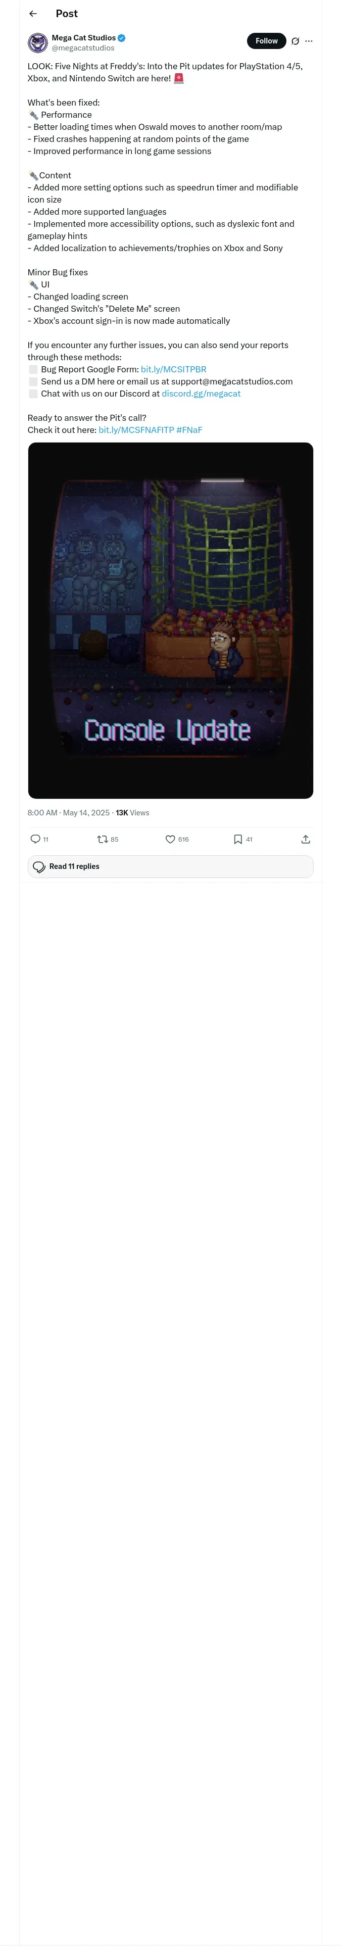341x1946 pixels.
Task: Open the @megacatstudios handle
Action: click(x=83, y=47)
